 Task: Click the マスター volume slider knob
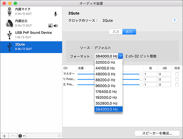(141, 74)
